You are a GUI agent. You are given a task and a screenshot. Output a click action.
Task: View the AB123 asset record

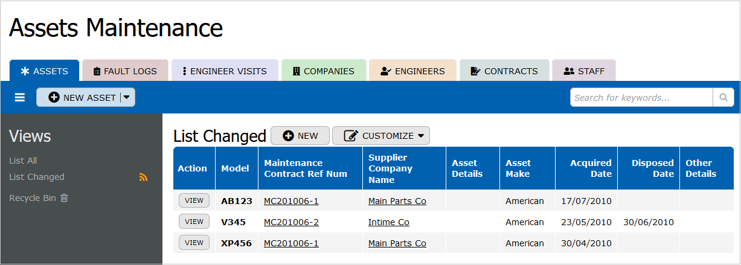coord(194,201)
